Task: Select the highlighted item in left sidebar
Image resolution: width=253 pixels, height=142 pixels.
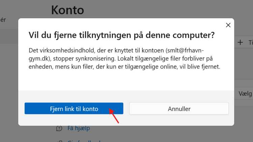Action: point(9,36)
